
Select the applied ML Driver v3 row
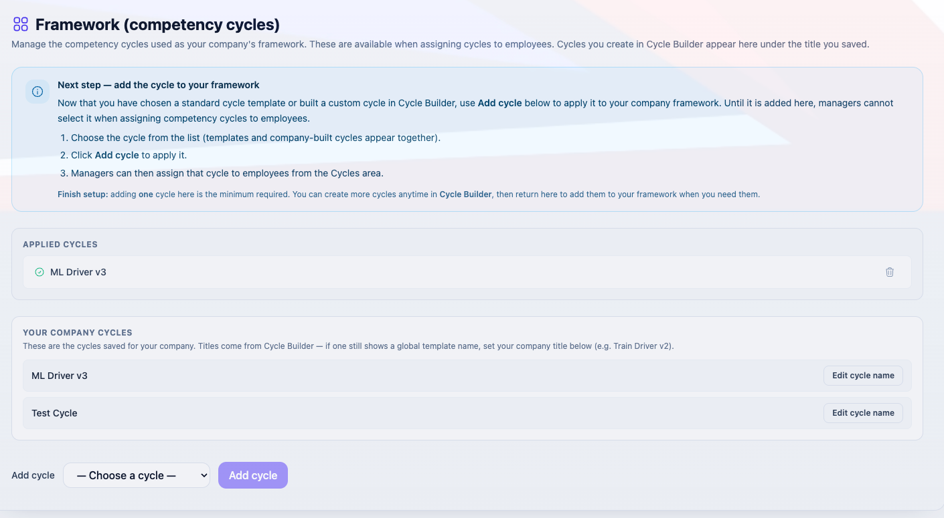(467, 272)
